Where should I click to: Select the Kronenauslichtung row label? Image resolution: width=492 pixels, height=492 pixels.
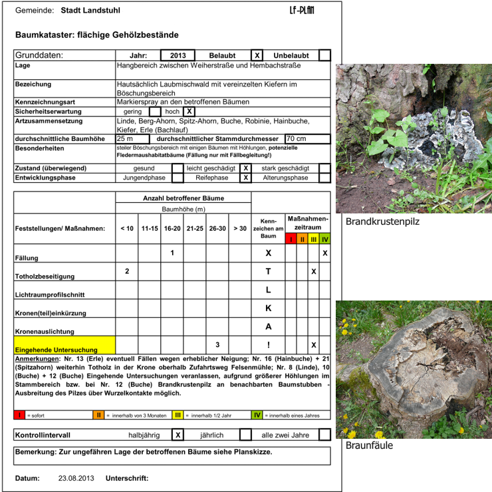[45, 331]
